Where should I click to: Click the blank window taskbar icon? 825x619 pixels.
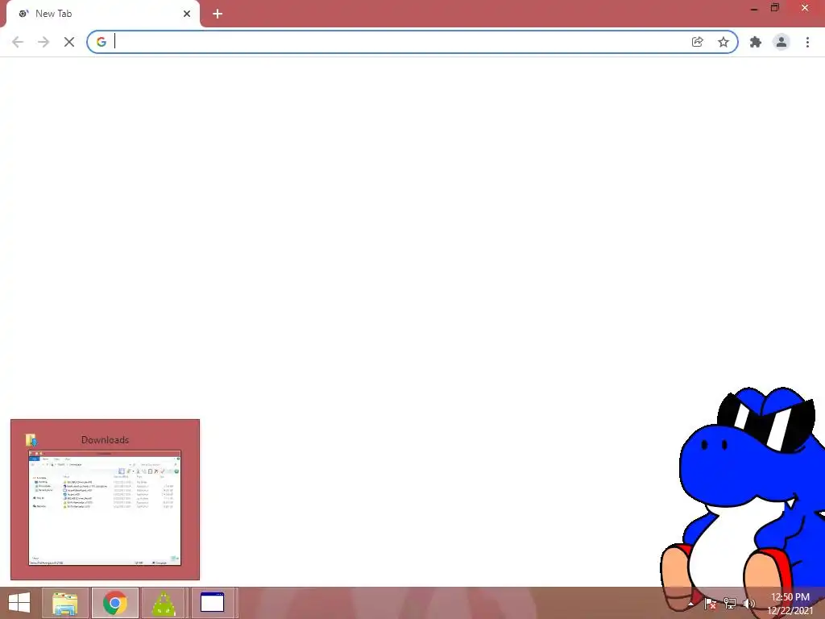pos(213,603)
